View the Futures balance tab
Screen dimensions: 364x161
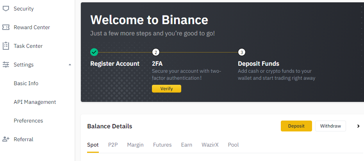[162, 145]
